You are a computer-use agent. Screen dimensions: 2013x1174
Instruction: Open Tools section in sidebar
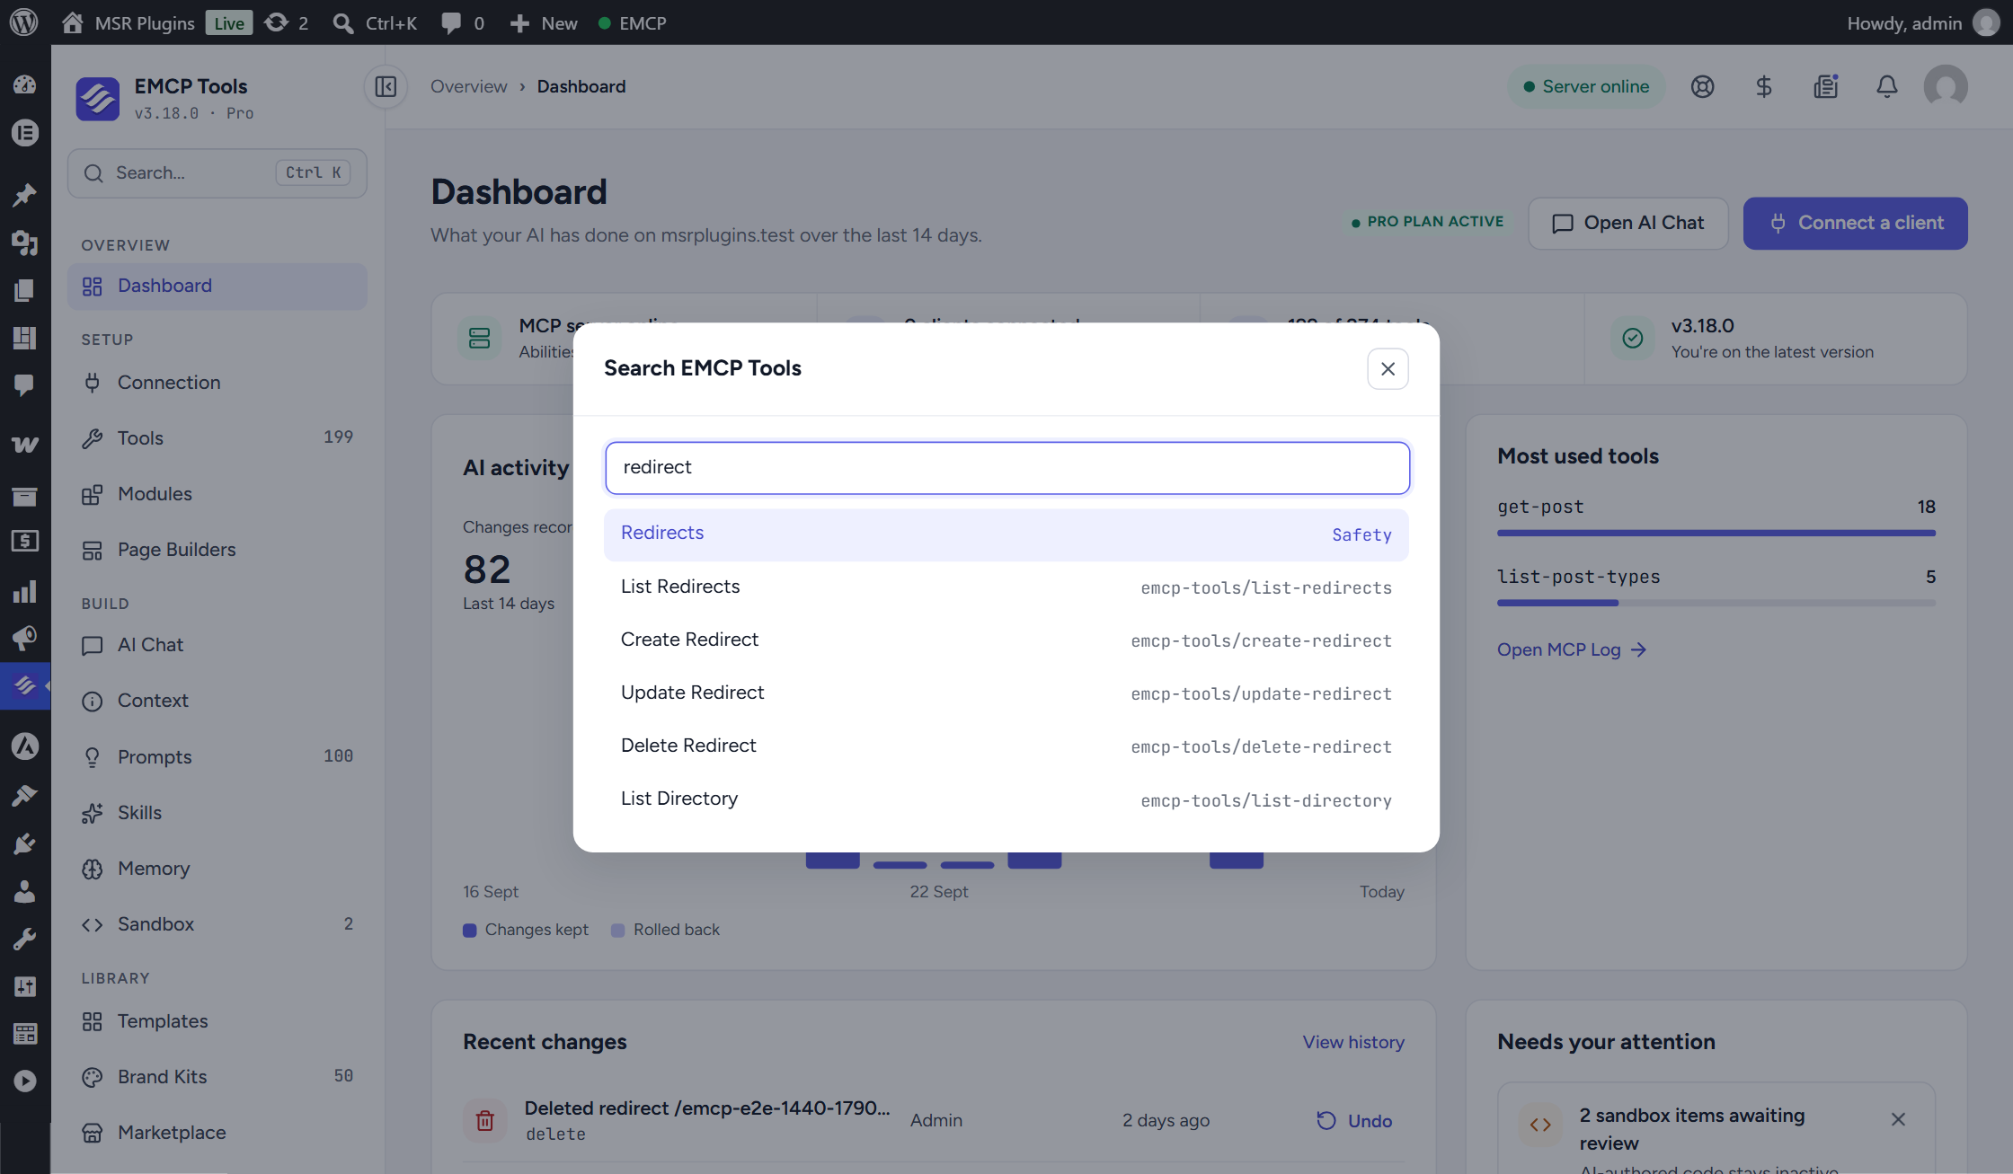click(x=217, y=438)
